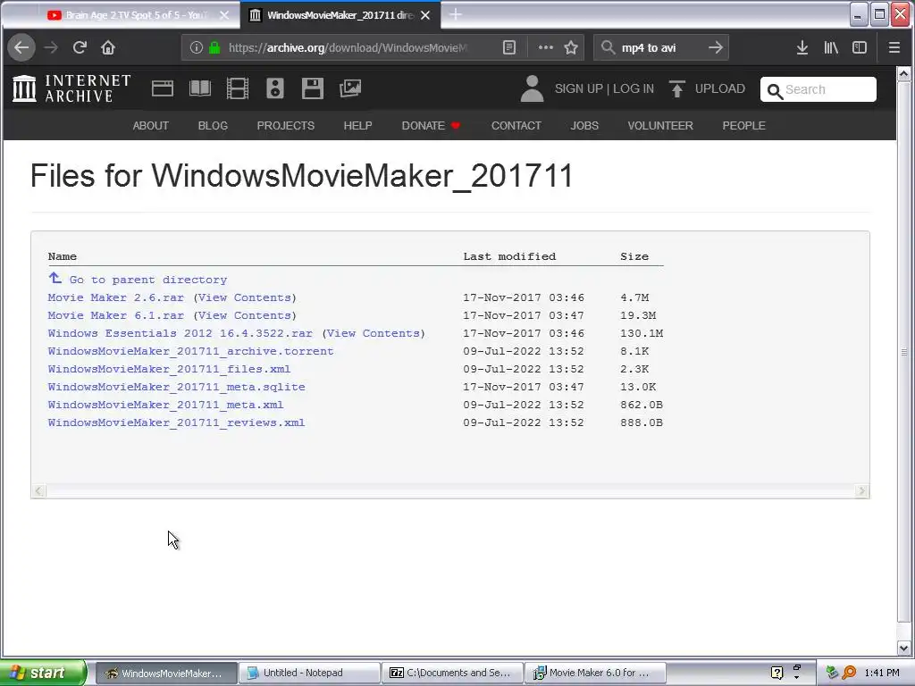Show site information icon in address bar

[x=196, y=47]
